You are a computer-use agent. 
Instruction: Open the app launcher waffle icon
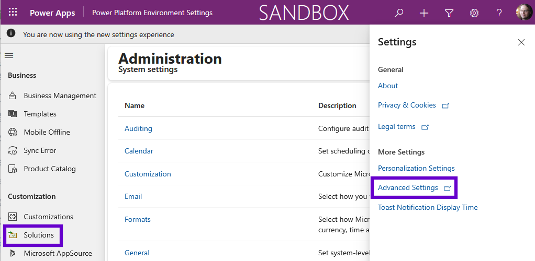tap(13, 13)
